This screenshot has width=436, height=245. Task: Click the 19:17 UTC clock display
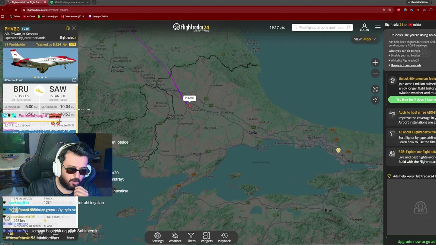point(277,28)
